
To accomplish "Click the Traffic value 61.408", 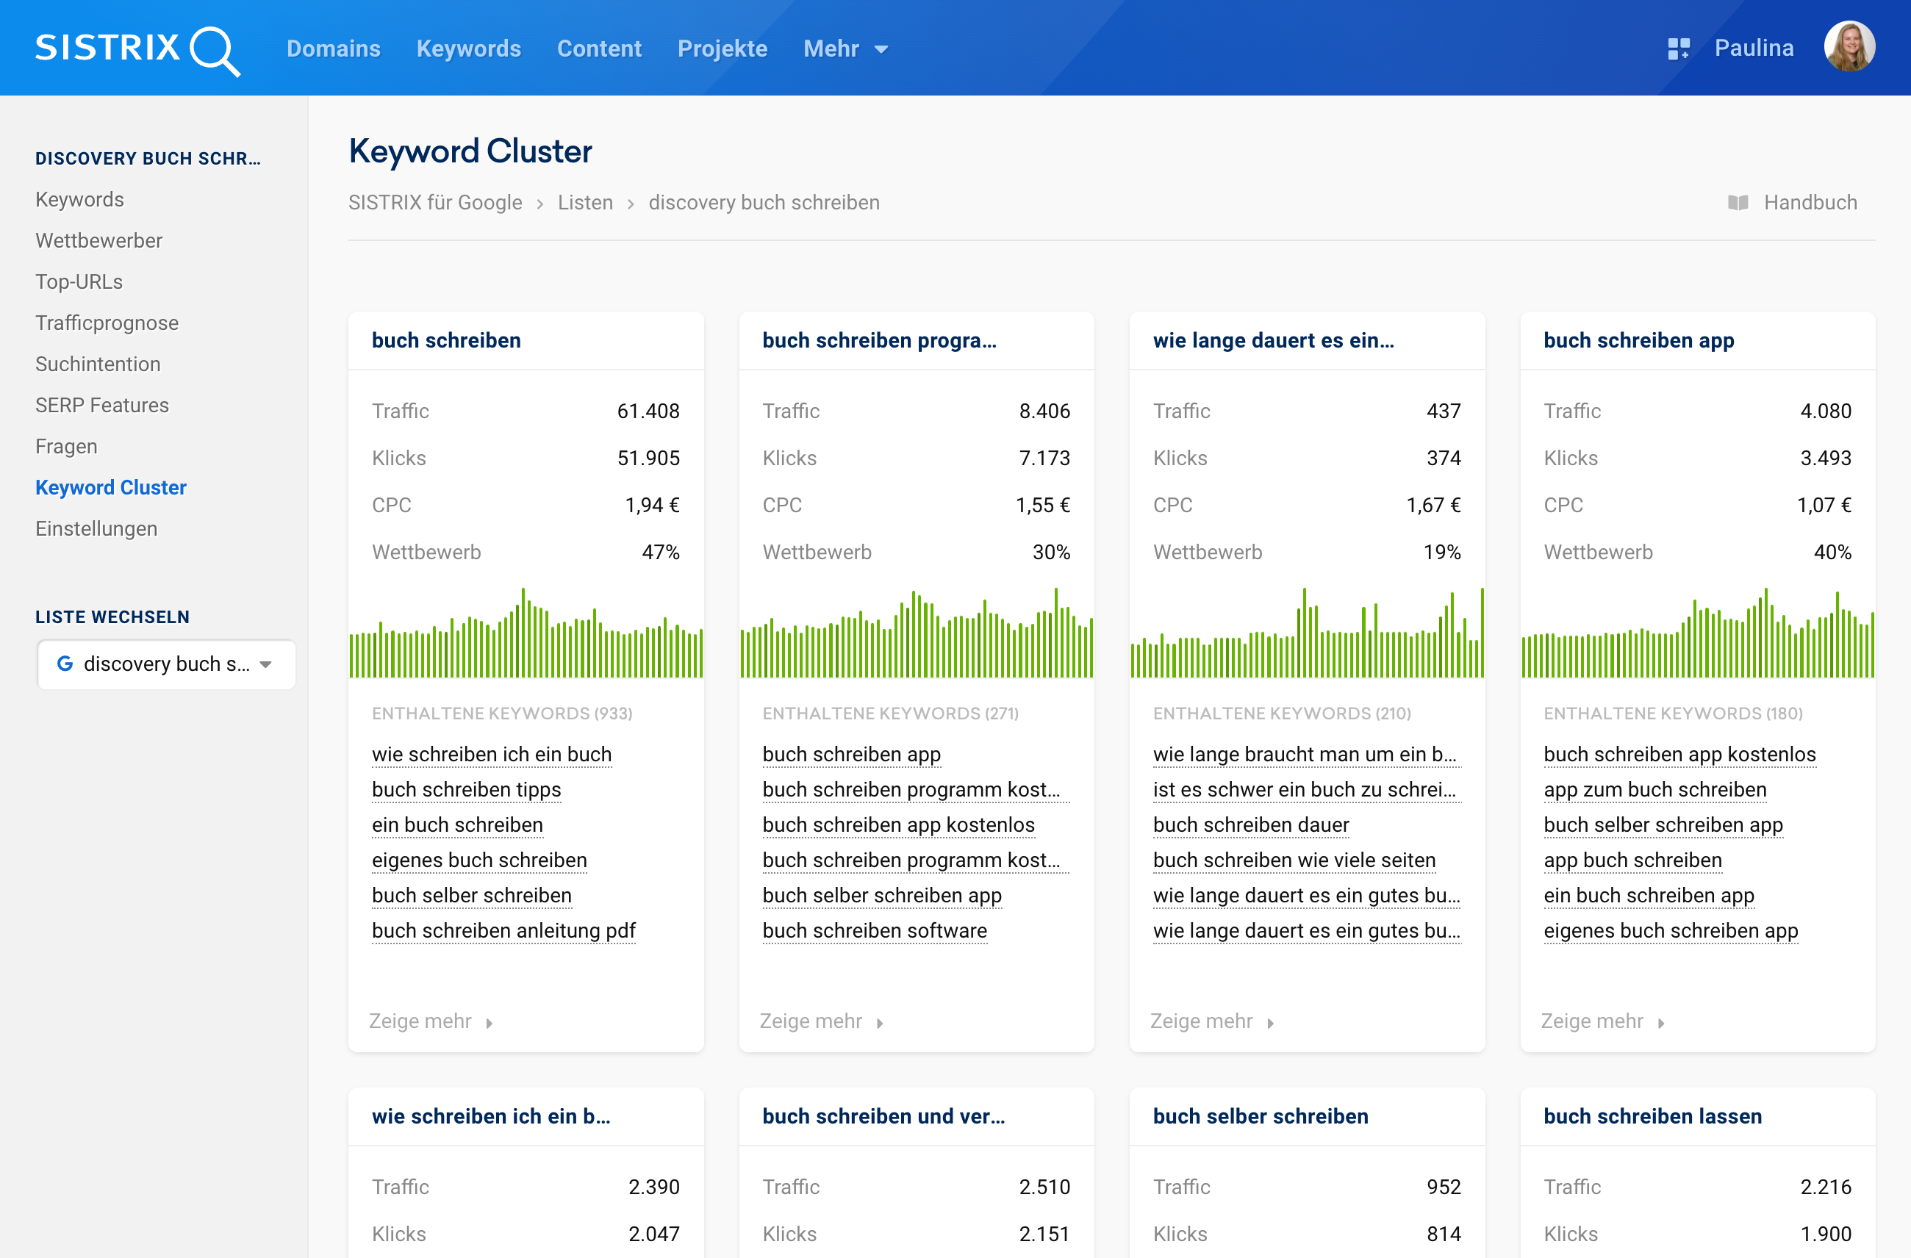I will click(648, 411).
